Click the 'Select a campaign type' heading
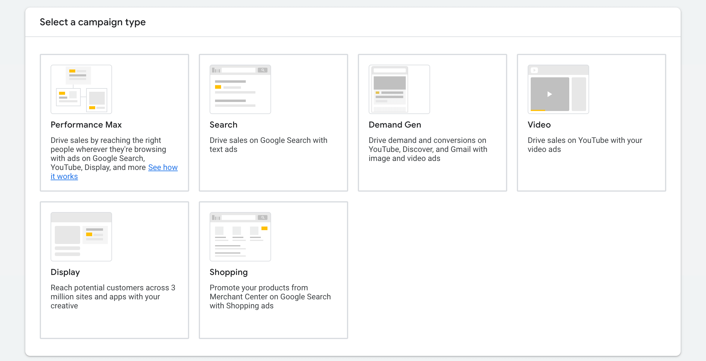Screen dimensions: 706x361 [x=93, y=22]
